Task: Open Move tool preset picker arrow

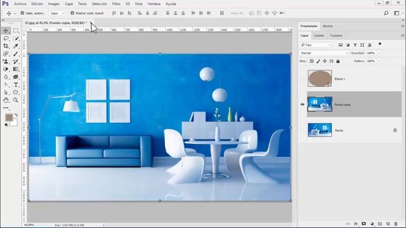Action: tap(15, 13)
